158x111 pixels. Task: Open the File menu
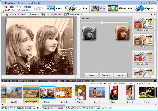pyautogui.click(x=5, y=7)
